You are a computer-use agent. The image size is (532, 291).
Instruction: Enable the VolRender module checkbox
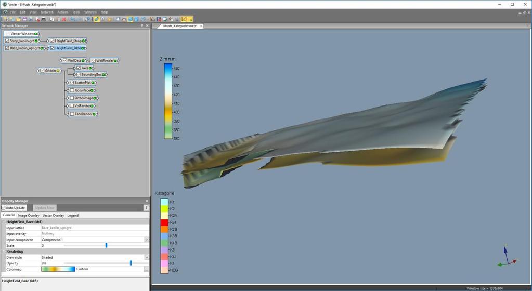pos(72,106)
